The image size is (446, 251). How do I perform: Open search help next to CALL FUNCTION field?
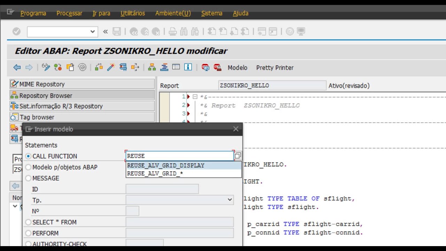coord(238,156)
